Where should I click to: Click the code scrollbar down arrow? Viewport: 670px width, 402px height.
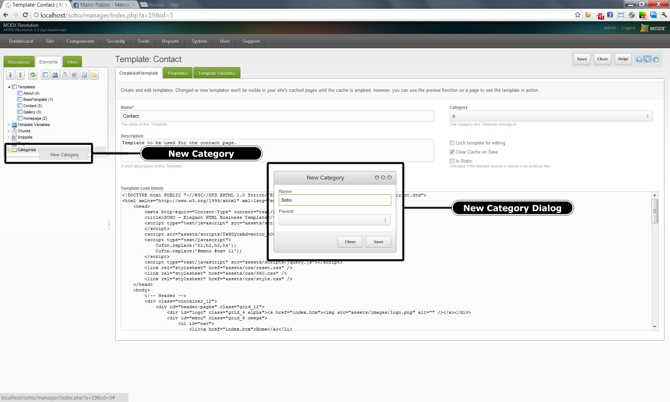click(x=655, y=327)
